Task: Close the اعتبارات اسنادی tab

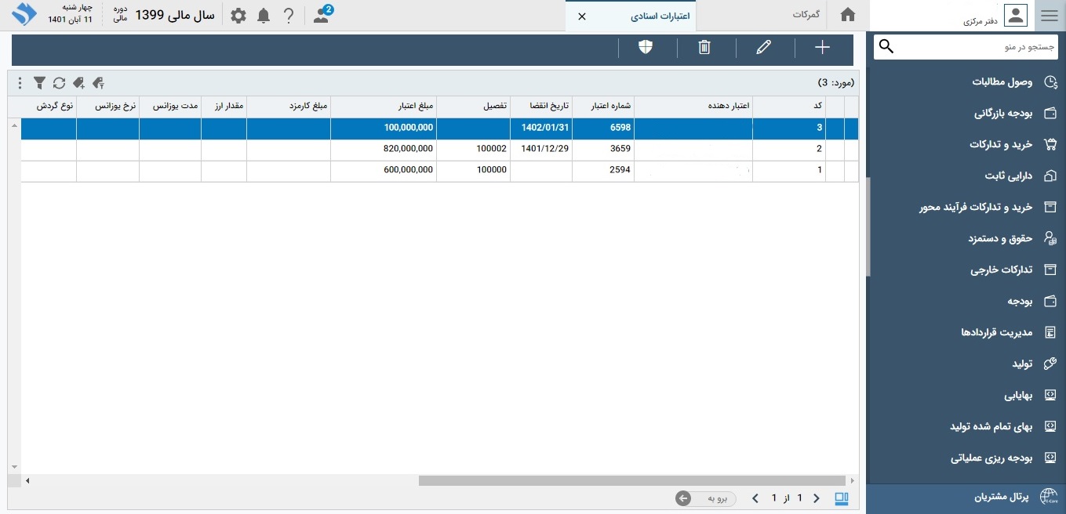Action: (x=581, y=16)
